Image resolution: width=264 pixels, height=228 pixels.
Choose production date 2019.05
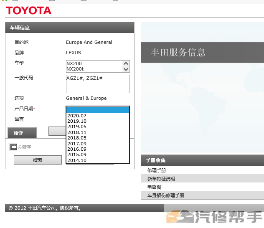(98, 127)
